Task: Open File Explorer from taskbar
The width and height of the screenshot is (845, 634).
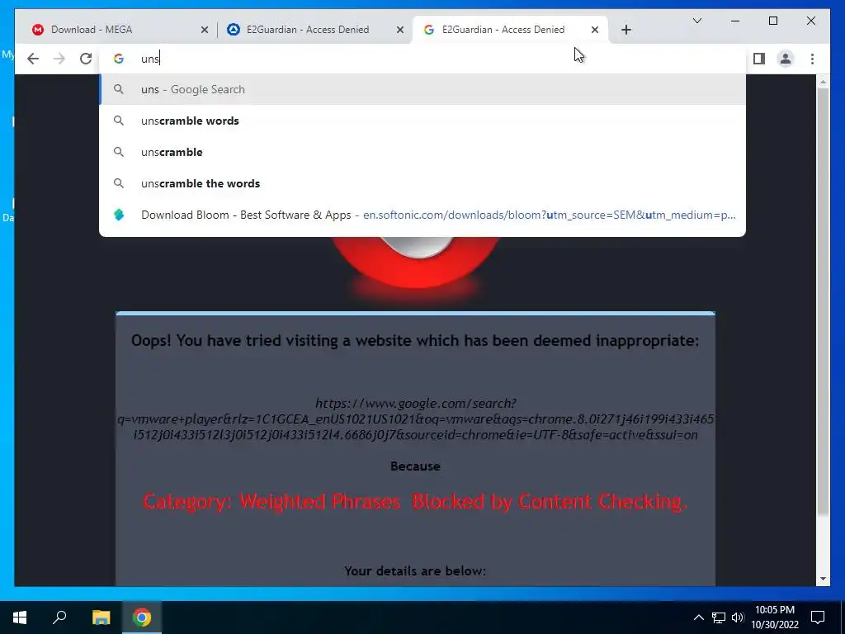Action: [x=101, y=617]
